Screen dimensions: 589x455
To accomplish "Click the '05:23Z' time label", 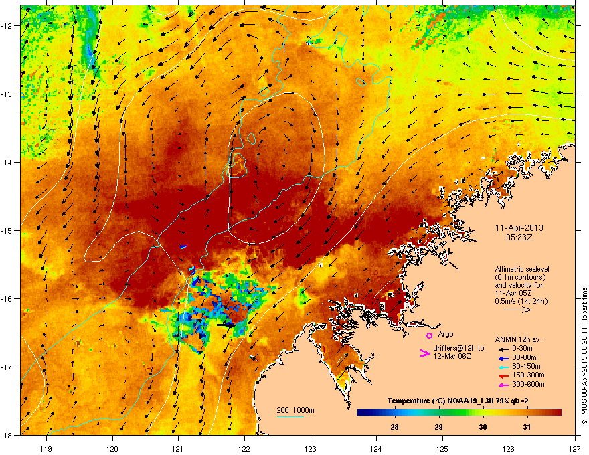I will (519, 238).
